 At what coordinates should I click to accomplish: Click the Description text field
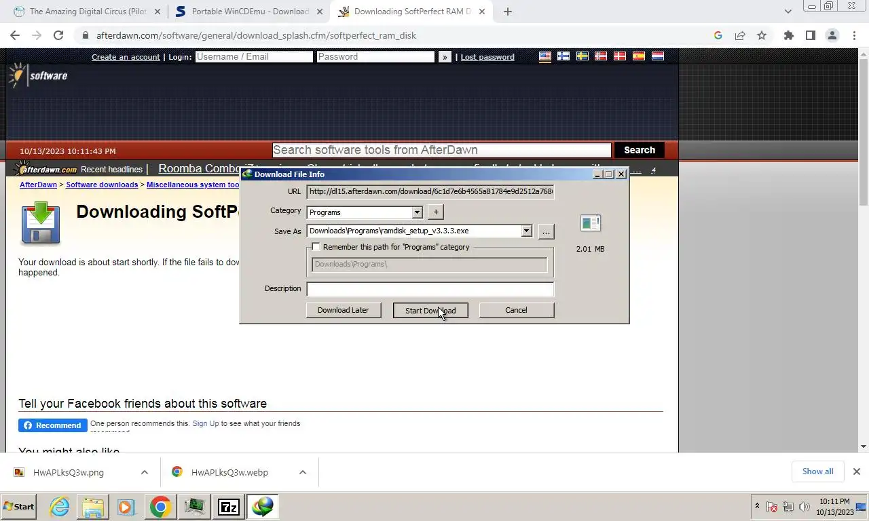pyautogui.click(x=430, y=289)
